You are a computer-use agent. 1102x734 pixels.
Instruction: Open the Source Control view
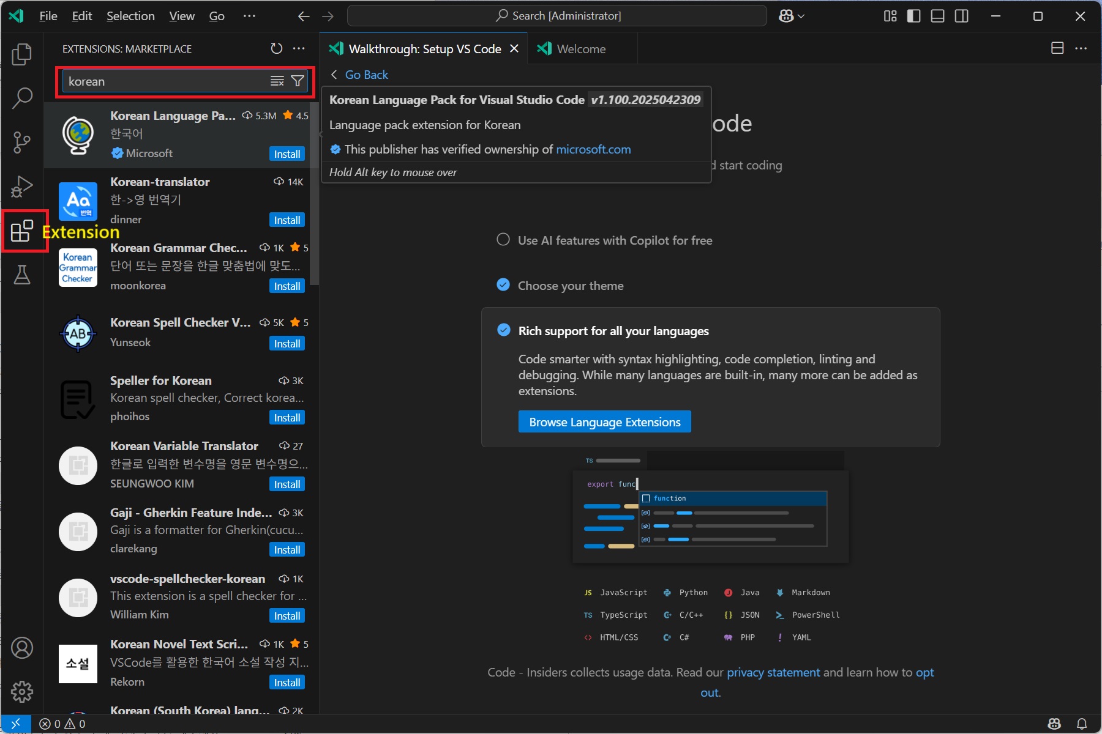22,142
